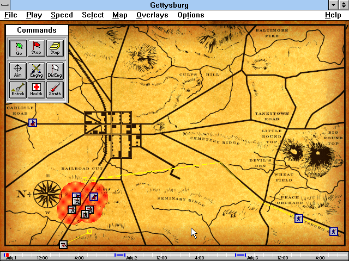Select cavalry unit inside the red zone
349x261 pixels.
(x=94, y=197)
